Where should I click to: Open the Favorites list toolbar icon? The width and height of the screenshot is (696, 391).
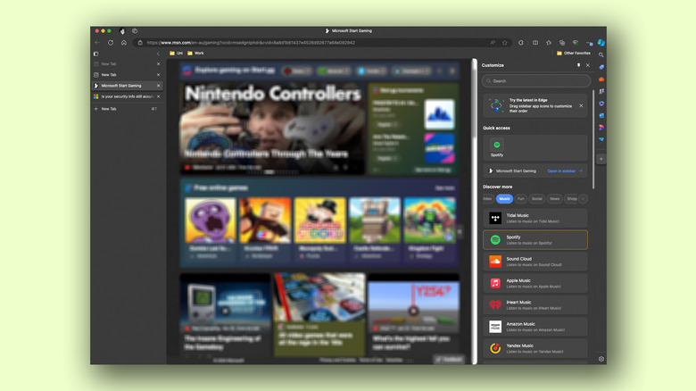coord(549,43)
